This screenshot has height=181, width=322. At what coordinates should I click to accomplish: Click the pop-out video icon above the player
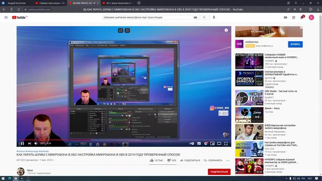click(121, 30)
